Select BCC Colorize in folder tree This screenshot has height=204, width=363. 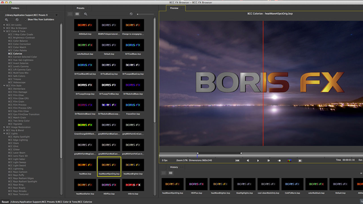[15, 54]
